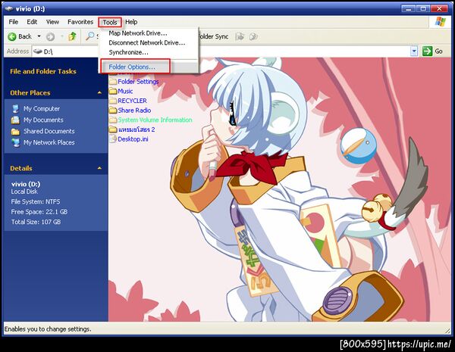This screenshot has width=455, height=352.
Task: Click the Address label on the toolbar
Action: click(17, 51)
